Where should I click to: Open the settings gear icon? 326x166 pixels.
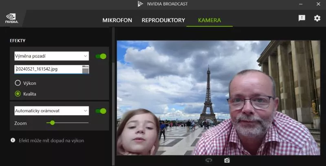click(x=317, y=18)
